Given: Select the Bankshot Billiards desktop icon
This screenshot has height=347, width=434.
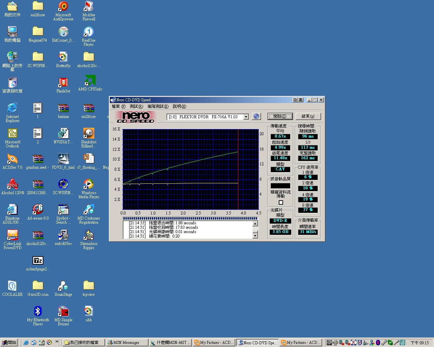Looking at the screenshot, I should click(88, 138).
